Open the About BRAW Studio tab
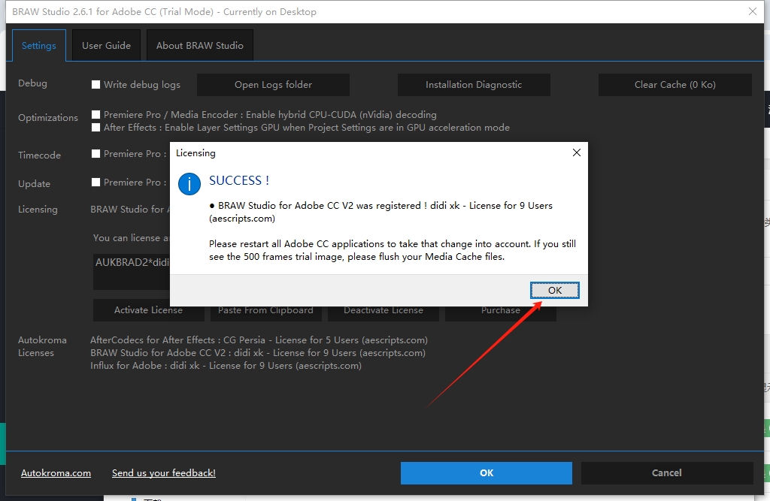Viewport: 770px width, 501px height. (200, 46)
